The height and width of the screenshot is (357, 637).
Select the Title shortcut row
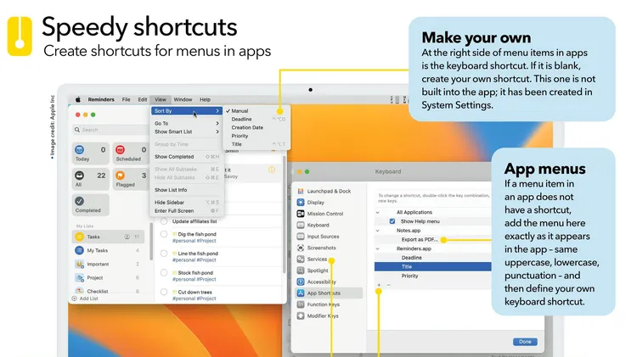(x=432, y=266)
